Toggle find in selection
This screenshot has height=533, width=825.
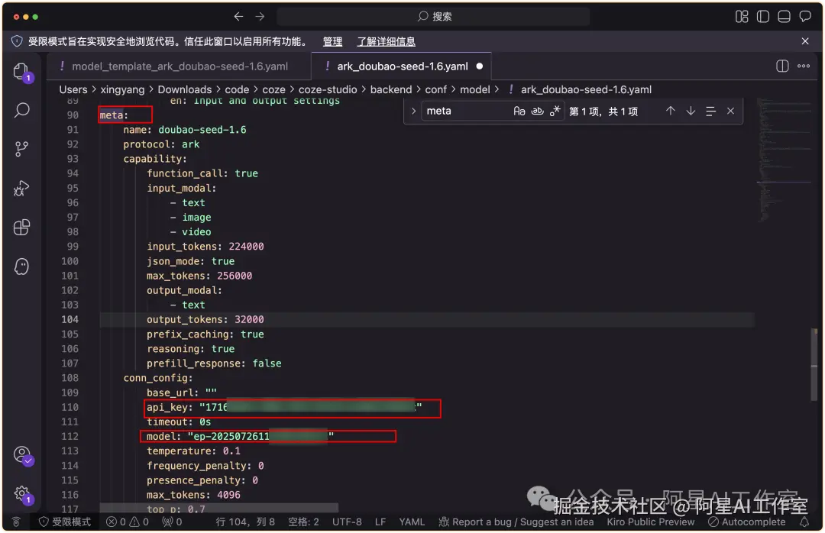pos(711,111)
